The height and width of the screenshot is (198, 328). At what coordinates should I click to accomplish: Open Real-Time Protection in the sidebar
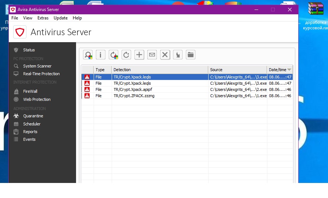coord(42,74)
